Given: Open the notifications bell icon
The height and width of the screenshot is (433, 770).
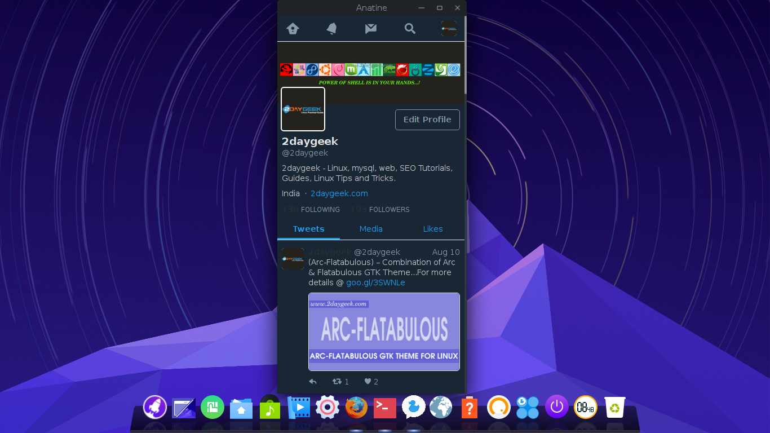Looking at the screenshot, I should (x=331, y=29).
